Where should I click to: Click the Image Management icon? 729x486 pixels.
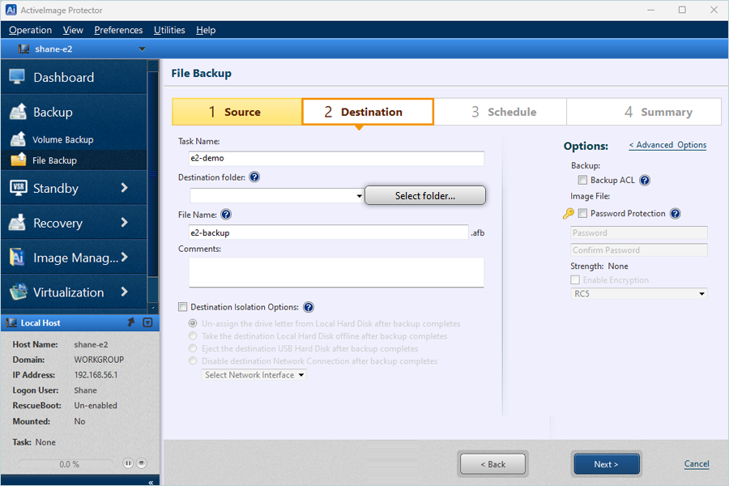(x=17, y=258)
